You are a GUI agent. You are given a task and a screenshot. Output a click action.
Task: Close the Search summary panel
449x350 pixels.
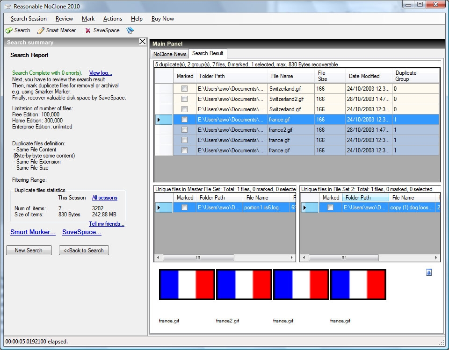click(143, 42)
